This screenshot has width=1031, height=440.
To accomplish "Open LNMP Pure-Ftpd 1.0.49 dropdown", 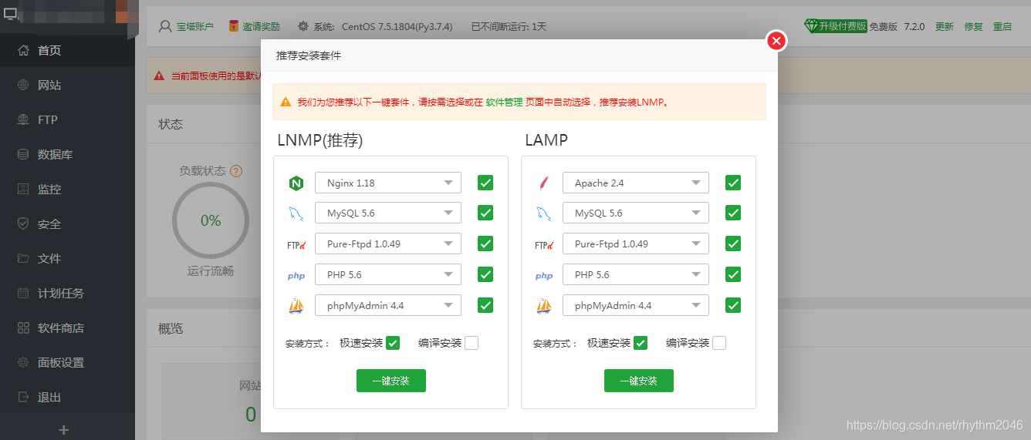I will tap(388, 244).
